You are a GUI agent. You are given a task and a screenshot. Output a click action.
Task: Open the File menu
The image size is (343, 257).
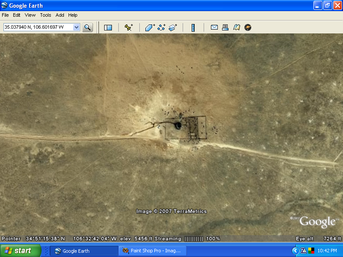pyautogui.click(x=5, y=15)
